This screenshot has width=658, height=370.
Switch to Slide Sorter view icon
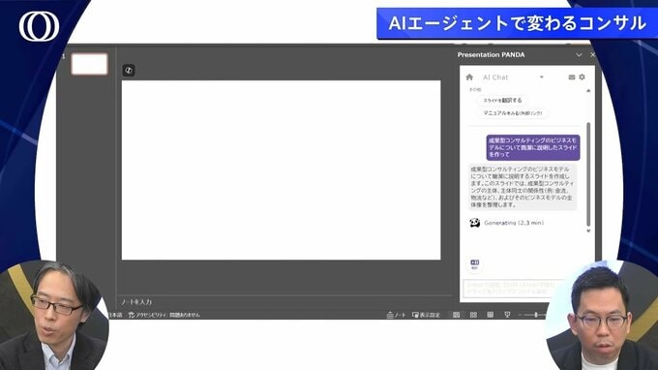(473, 315)
